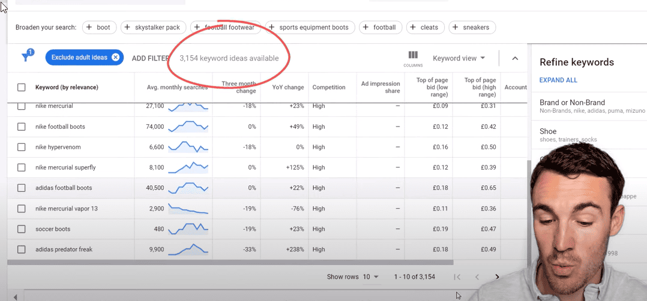Check the adidas football boots checkbox

tap(22, 188)
